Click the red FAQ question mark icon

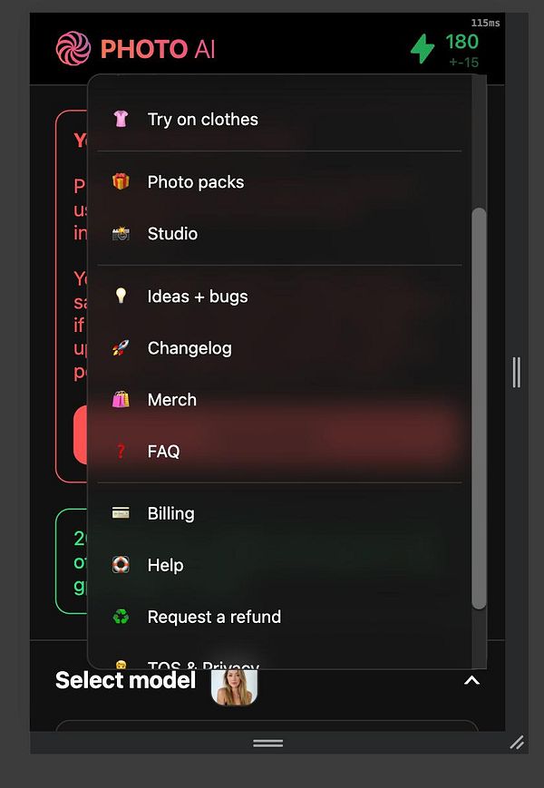tap(119, 451)
